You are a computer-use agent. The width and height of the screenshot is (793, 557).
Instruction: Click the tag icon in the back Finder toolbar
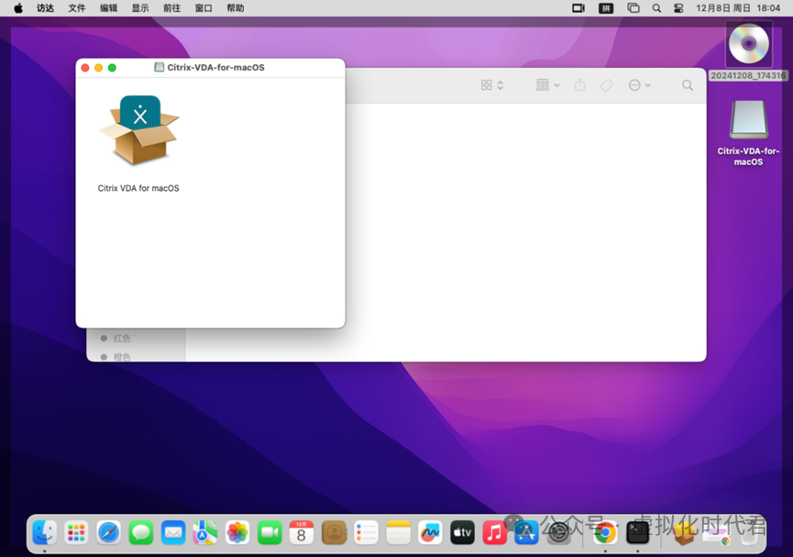pyautogui.click(x=606, y=85)
